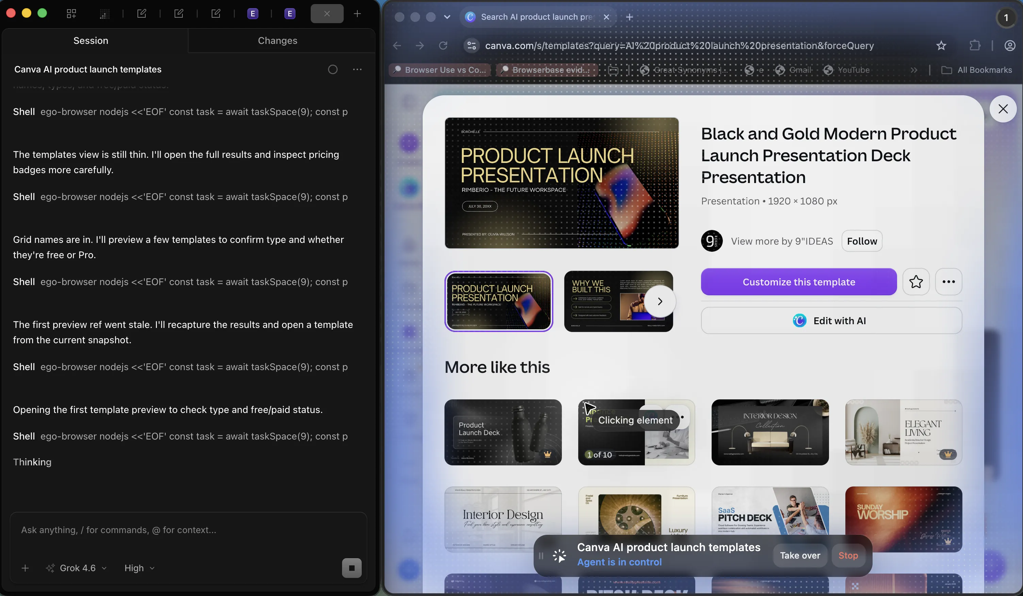This screenshot has height=596, width=1023.
Task: Open the browser profile icon
Action: click(x=1010, y=46)
